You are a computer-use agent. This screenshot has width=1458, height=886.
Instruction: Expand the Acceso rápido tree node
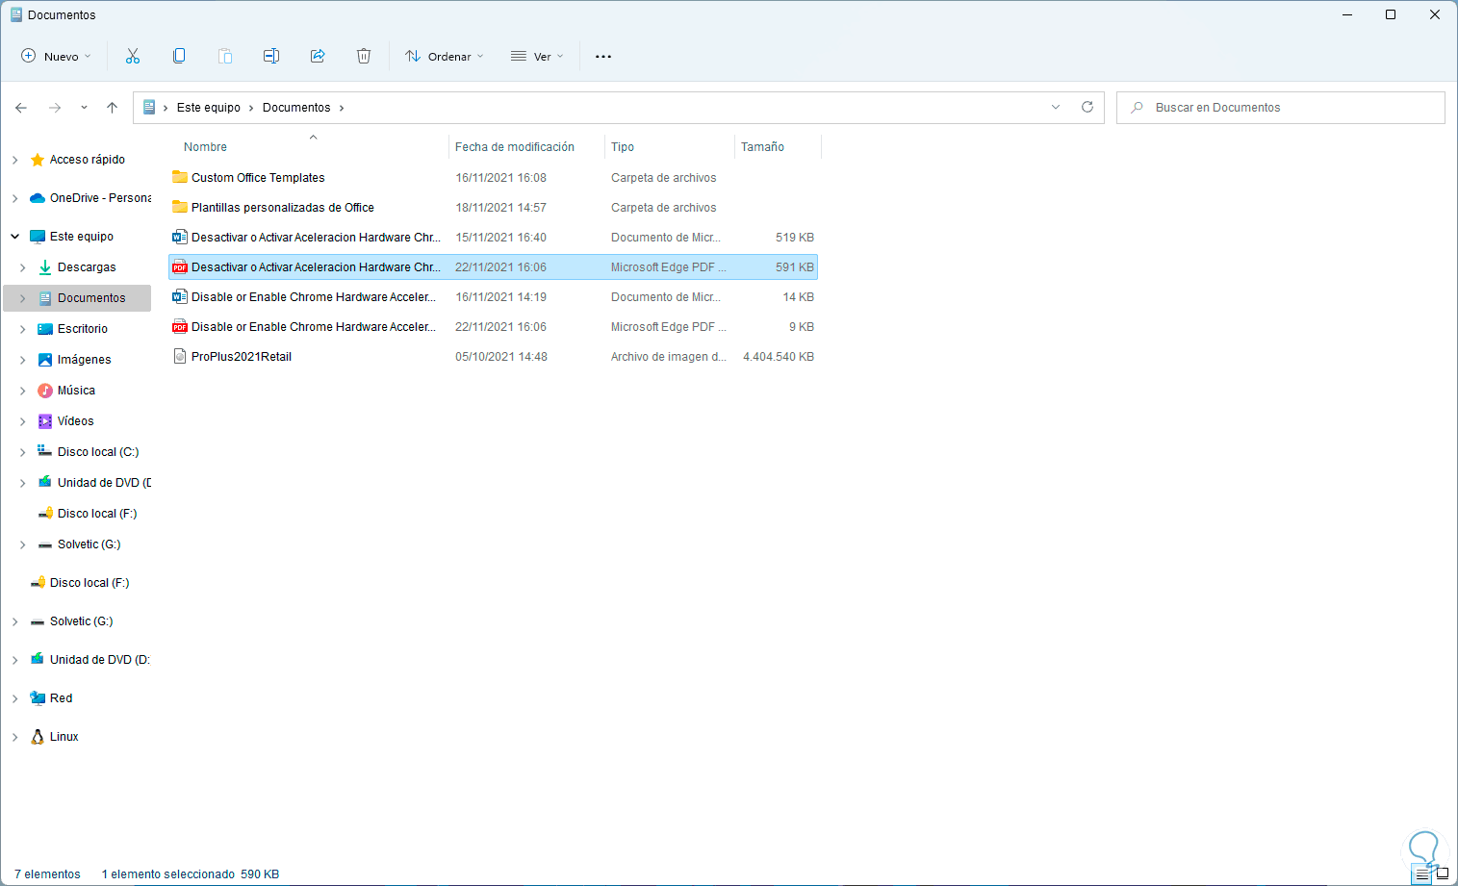pyautogui.click(x=15, y=160)
